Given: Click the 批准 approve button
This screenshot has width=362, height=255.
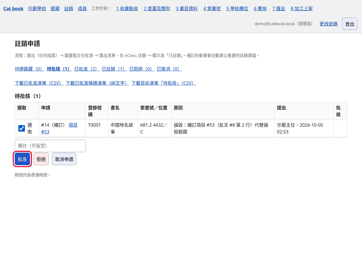Looking at the screenshot, I should click(22, 159).
